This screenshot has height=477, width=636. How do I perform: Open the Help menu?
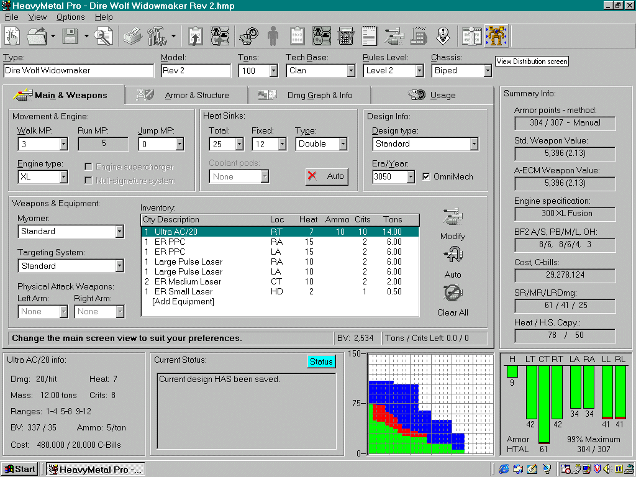point(104,17)
